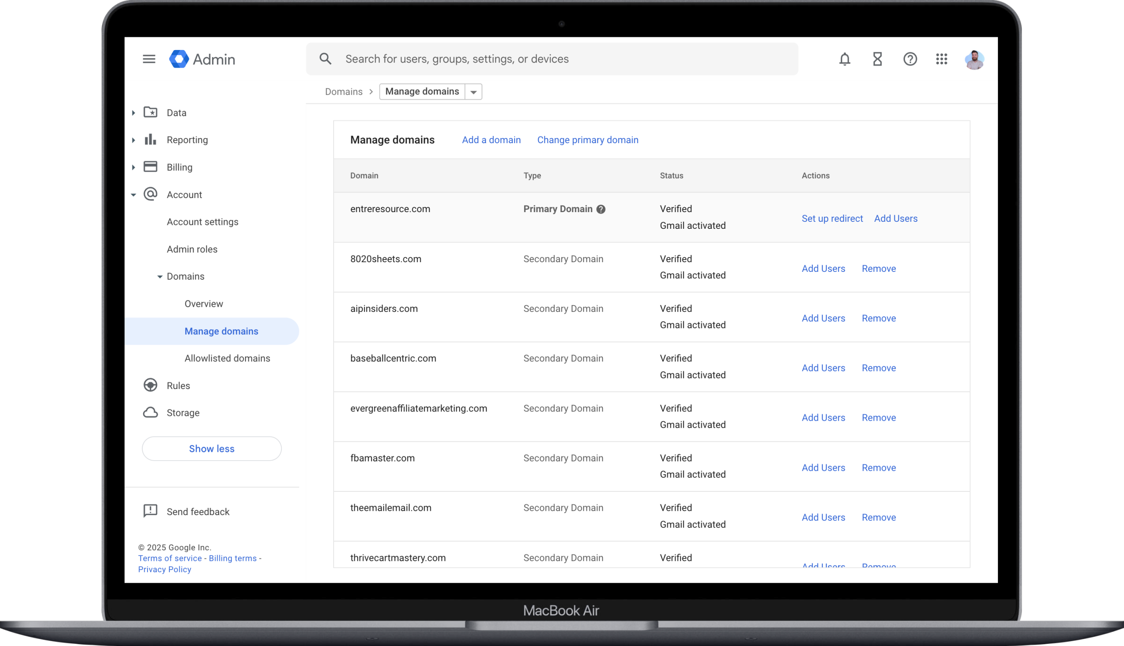Expand the Reporting section

click(x=133, y=140)
